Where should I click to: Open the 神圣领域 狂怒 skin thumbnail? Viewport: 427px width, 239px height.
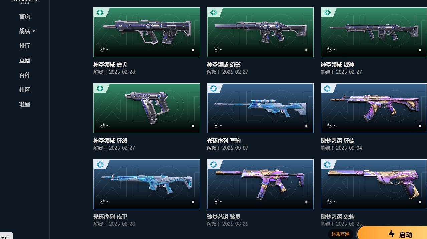click(147, 108)
